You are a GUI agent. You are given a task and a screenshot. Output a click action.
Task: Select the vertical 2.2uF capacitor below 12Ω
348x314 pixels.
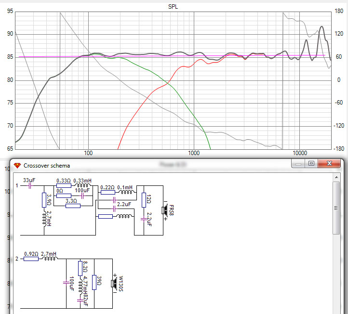(144, 219)
